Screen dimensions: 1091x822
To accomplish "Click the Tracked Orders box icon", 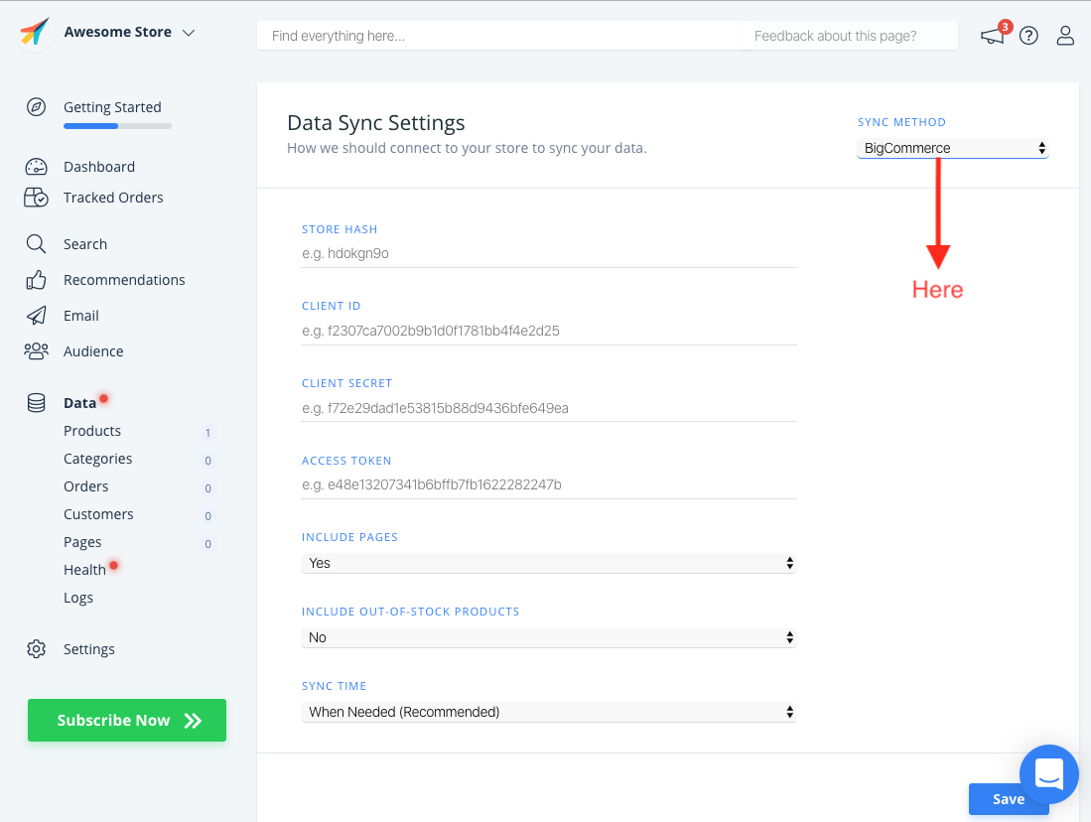I will tap(36, 198).
